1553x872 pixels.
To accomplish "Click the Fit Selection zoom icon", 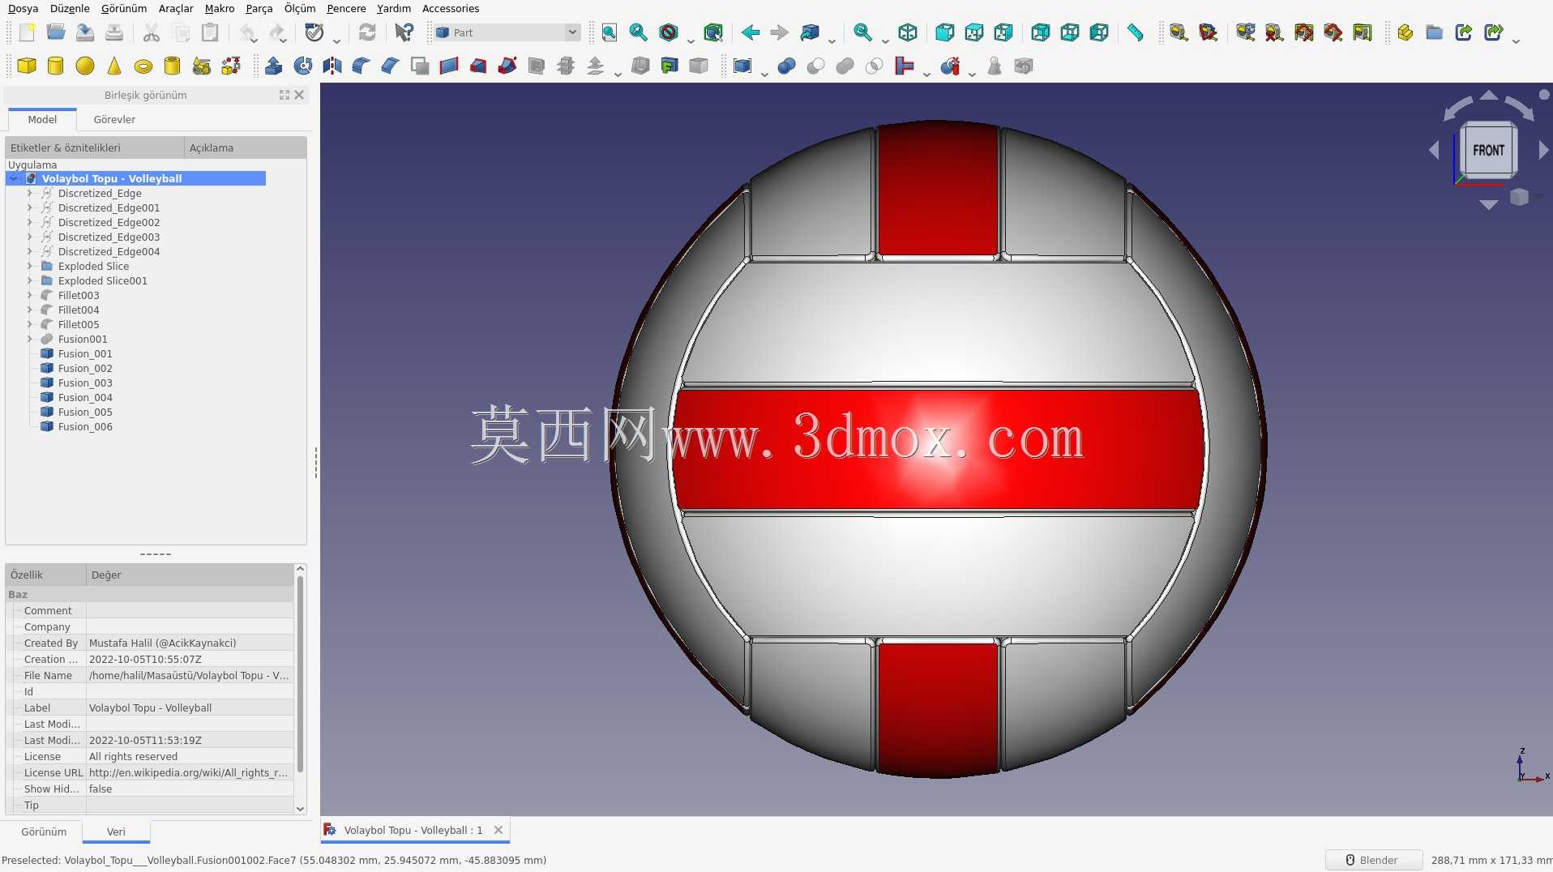I will 639,32.
